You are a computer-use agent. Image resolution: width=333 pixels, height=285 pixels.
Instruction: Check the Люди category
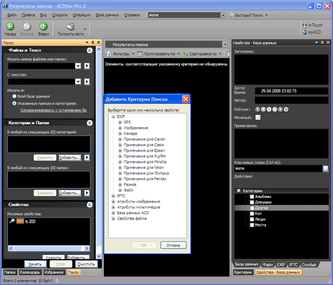[252, 219]
